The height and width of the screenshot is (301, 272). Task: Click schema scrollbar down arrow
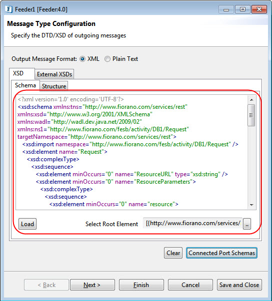point(251,205)
